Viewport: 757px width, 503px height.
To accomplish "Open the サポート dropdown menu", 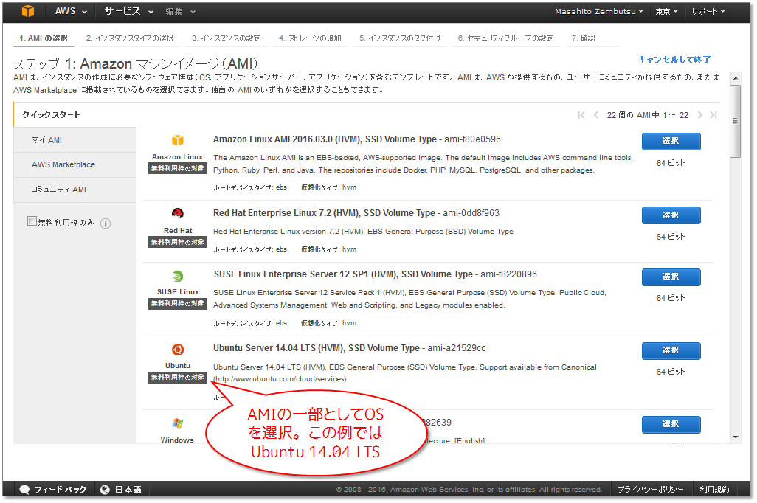I will pos(708,12).
